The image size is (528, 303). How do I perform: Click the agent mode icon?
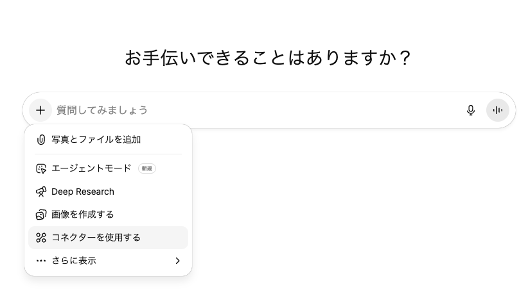click(41, 168)
